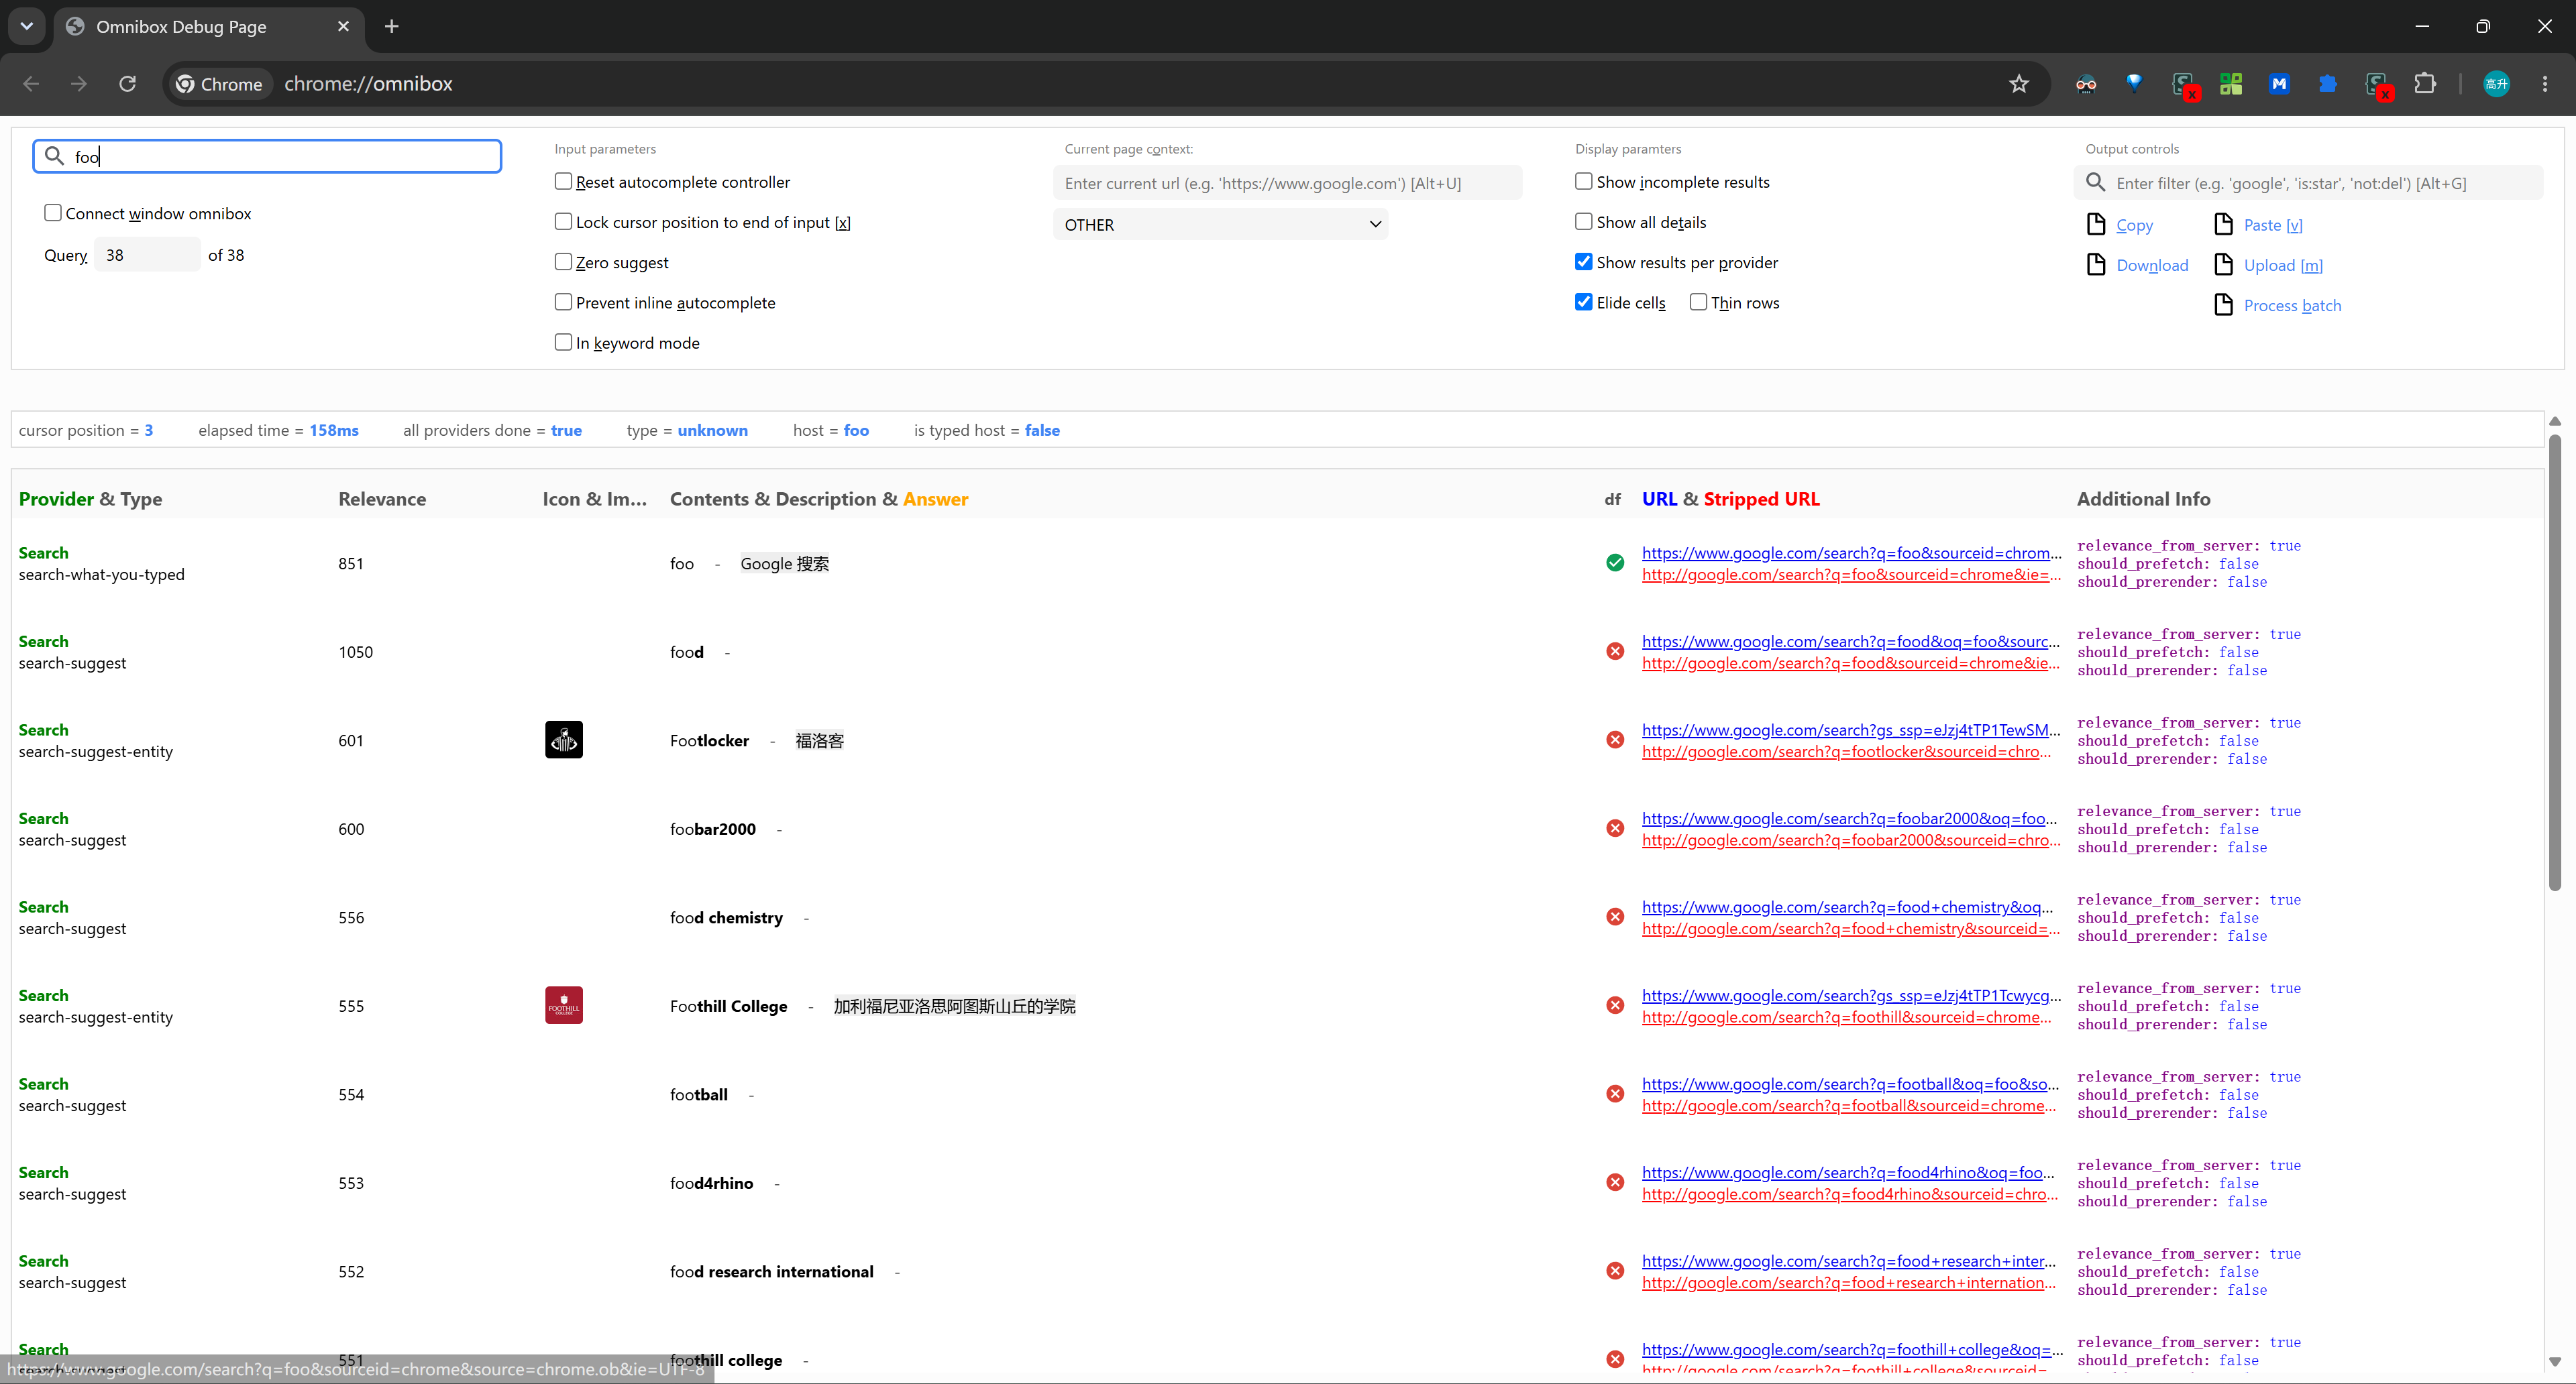Viewport: 2576px width, 1384px height.
Task: Close the Omnibox Debug Page tab
Action: click(344, 27)
